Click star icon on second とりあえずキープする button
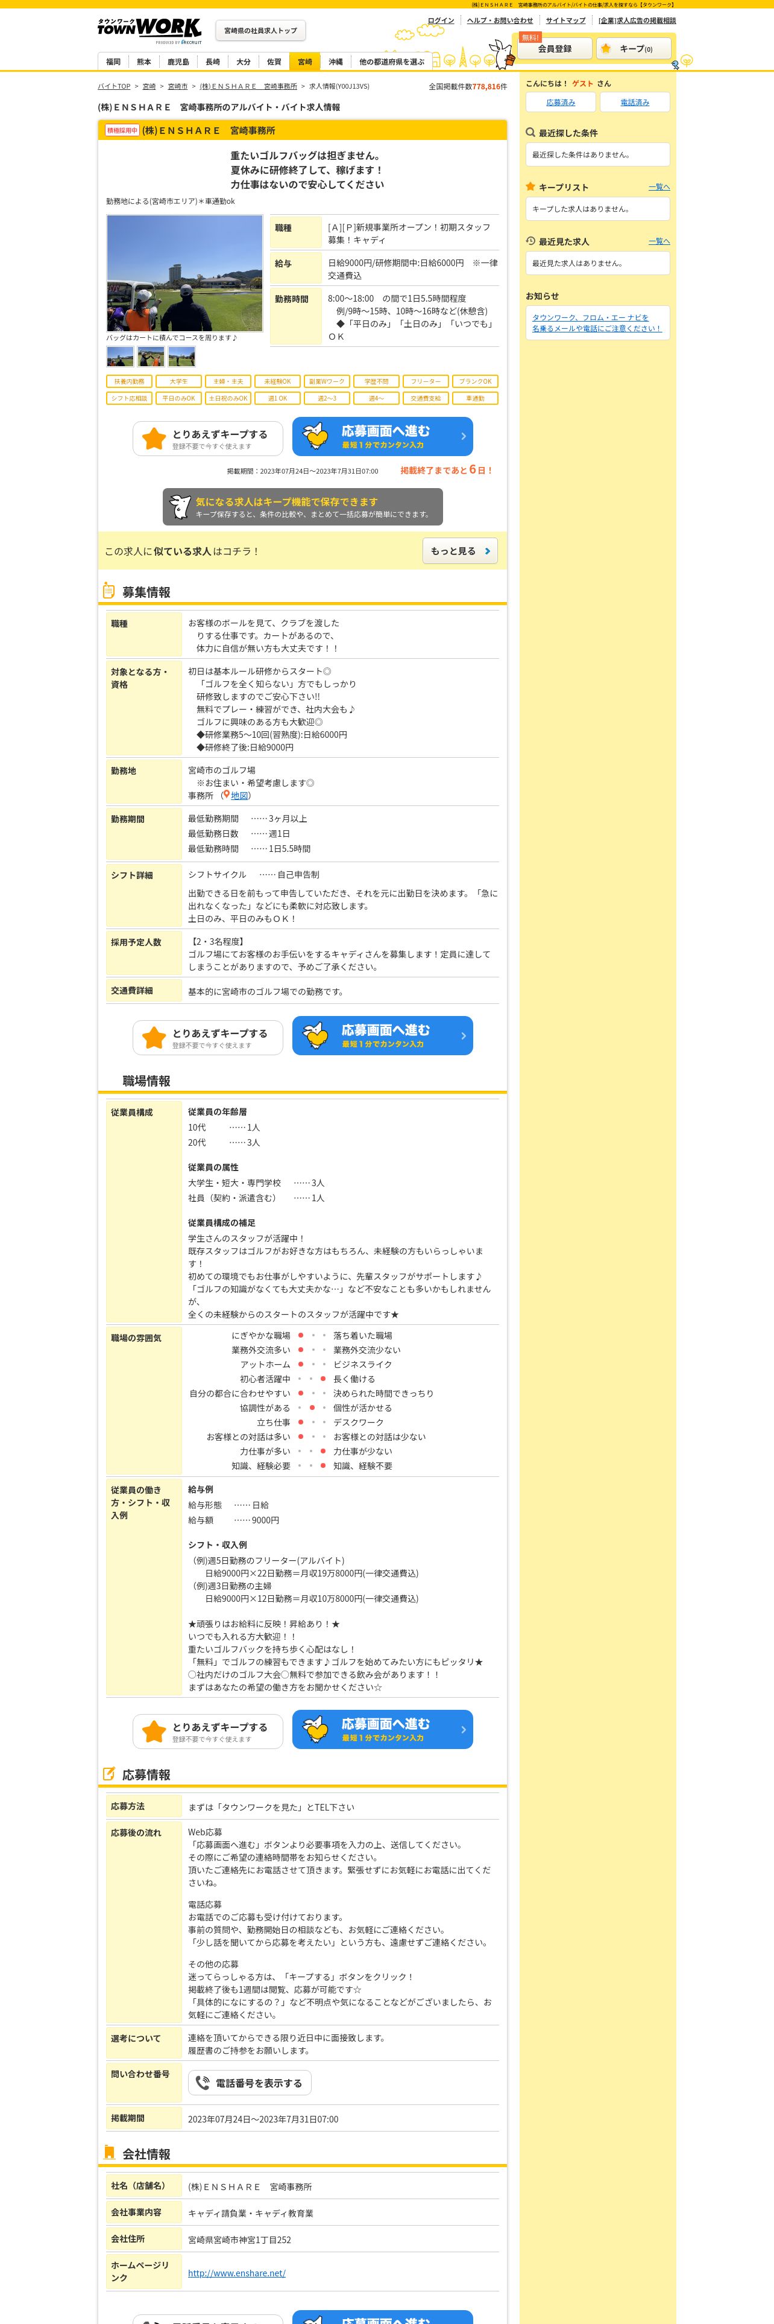Image resolution: width=774 pixels, height=2324 pixels. click(x=154, y=1038)
